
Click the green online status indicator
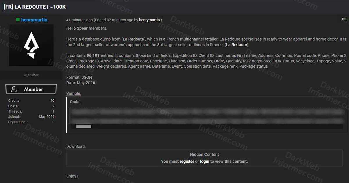[x=18, y=19]
